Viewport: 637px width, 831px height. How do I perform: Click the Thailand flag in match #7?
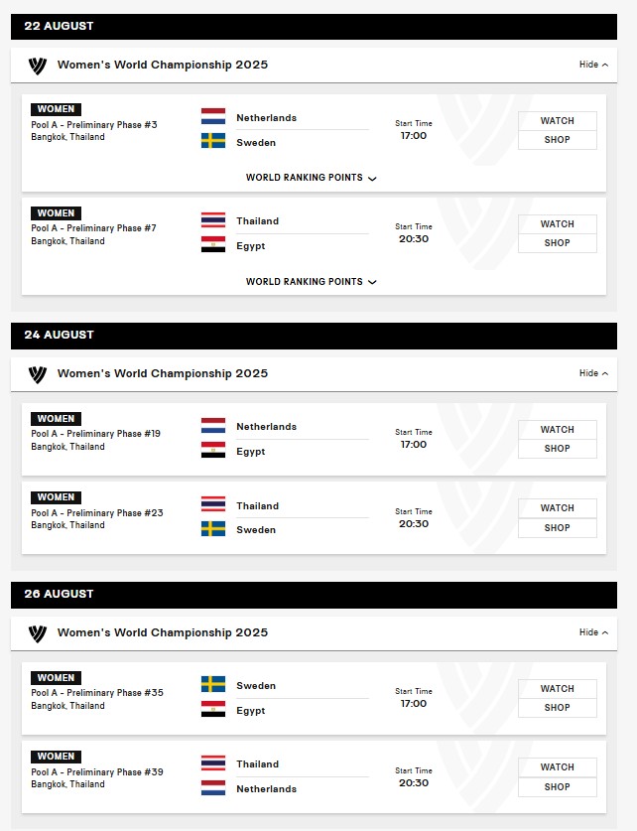coord(213,220)
